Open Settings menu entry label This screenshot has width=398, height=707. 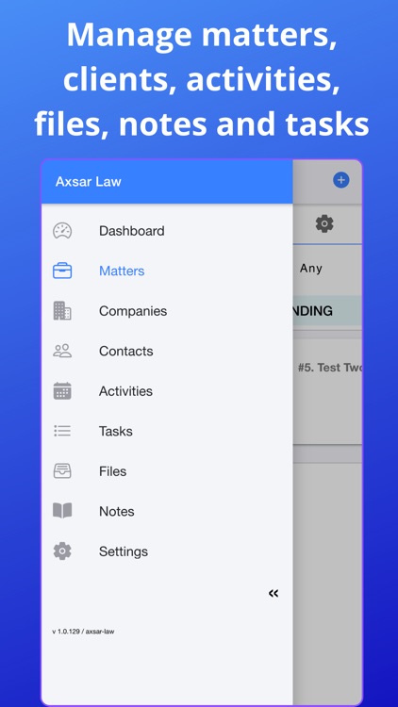124,551
